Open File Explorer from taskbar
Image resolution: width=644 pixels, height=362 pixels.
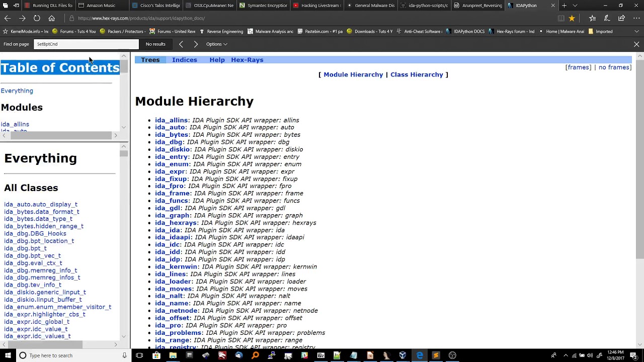[x=173, y=355]
